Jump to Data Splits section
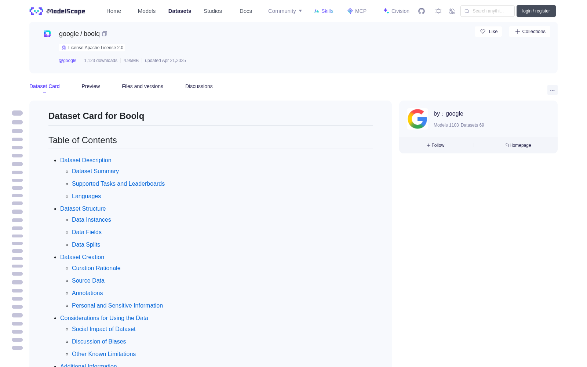587x367 pixels. pyautogui.click(x=86, y=244)
